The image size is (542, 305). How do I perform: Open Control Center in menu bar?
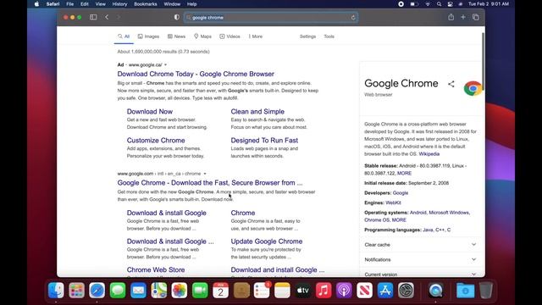pyautogui.click(x=450, y=4)
